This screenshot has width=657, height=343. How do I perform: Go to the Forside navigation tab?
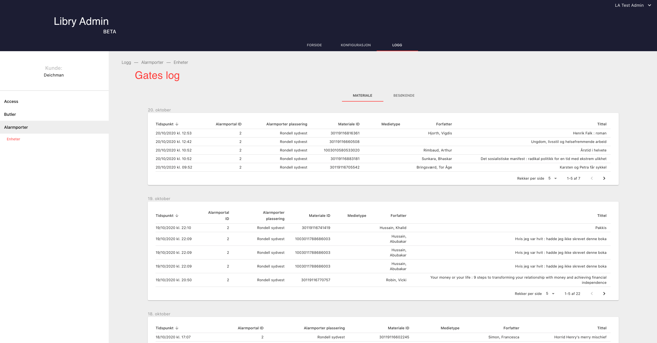(314, 45)
